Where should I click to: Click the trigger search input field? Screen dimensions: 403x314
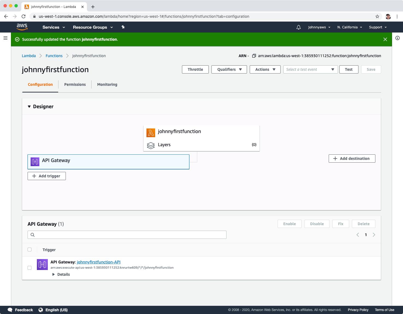tap(127, 235)
